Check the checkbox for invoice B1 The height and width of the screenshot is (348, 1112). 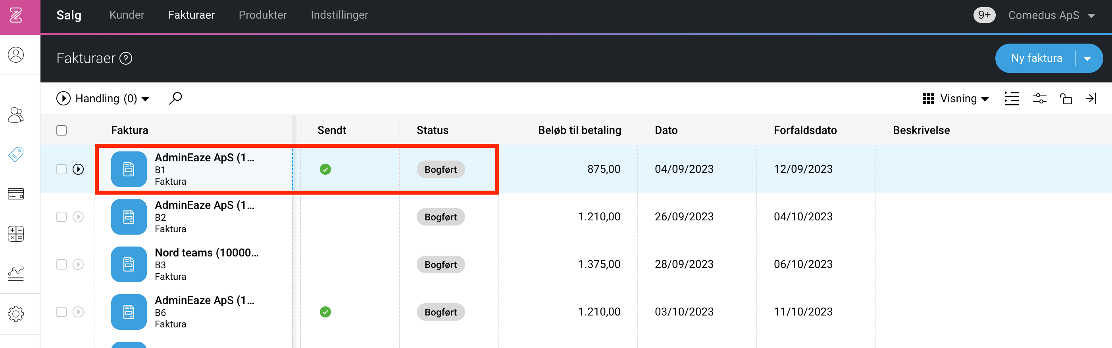tap(61, 169)
